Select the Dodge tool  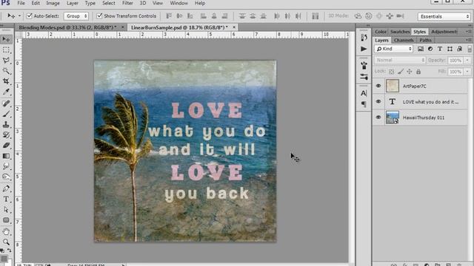pyautogui.click(x=6, y=177)
